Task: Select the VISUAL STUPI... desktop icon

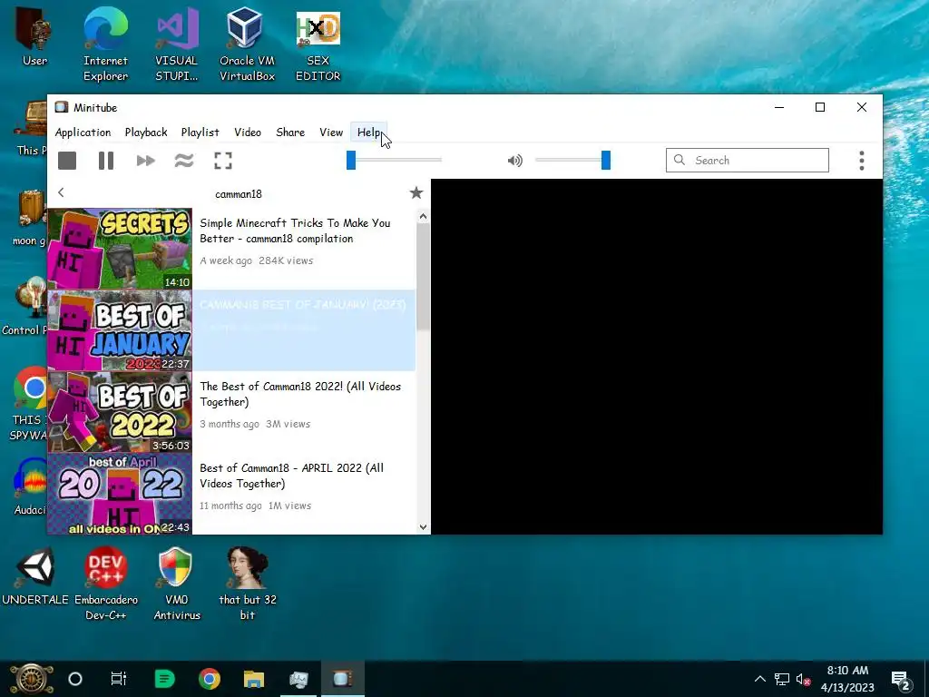Action: [x=177, y=44]
